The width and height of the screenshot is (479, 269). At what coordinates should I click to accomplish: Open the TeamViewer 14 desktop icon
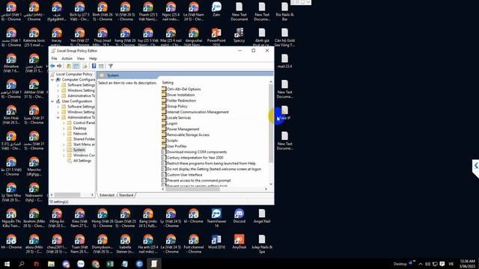216,218
